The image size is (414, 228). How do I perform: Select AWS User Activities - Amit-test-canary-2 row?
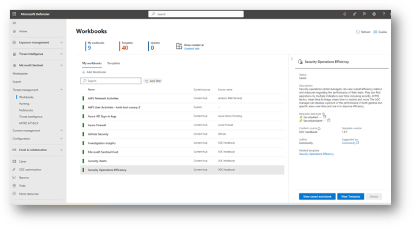click(182, 107)
